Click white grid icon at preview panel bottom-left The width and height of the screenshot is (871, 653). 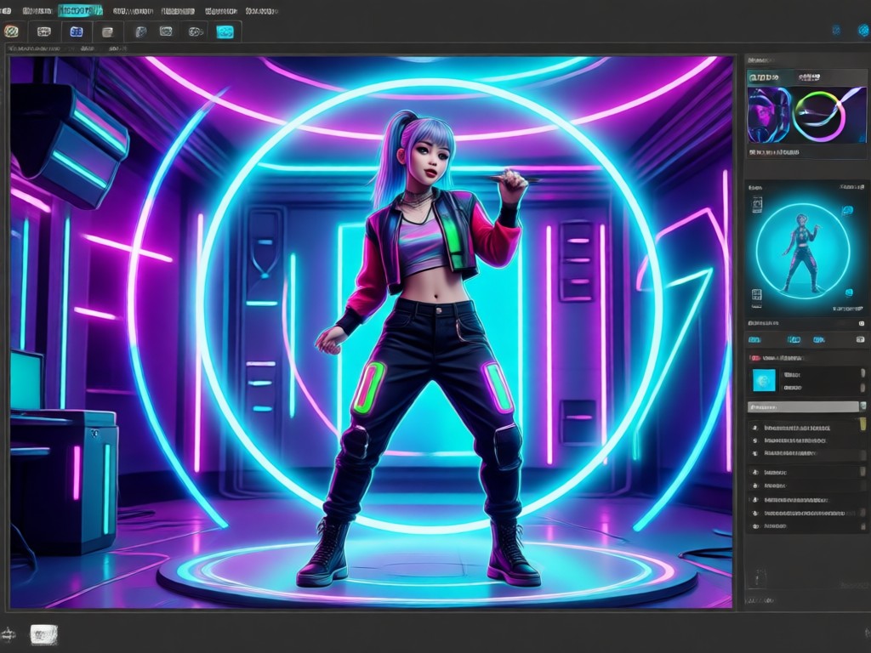pyautogui.click(x=756, y=295)
